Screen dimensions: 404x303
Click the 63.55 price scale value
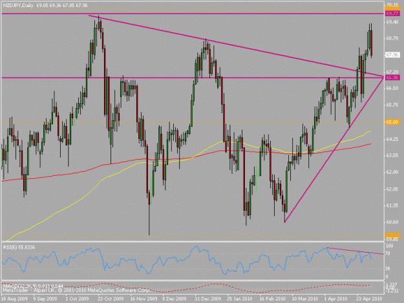[392, 155]
